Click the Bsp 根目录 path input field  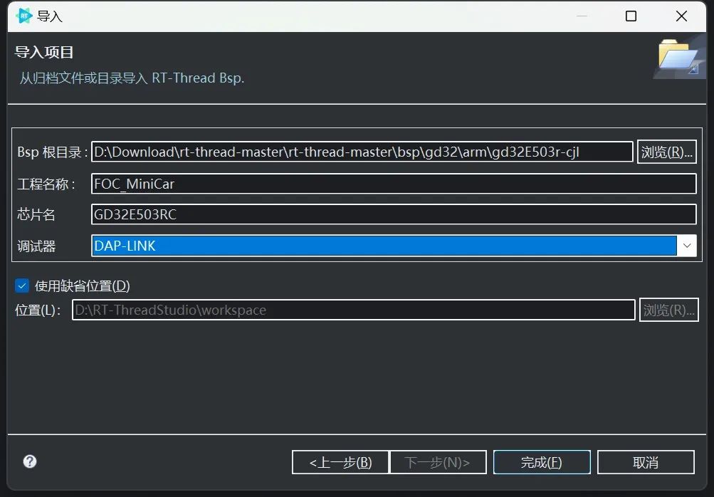pyautogui.click(x=362, y=152)
